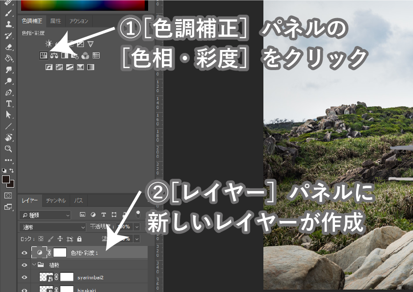Lock transparent pixels
The width and height of the screenshot is (413, 292).
[41, 239]
